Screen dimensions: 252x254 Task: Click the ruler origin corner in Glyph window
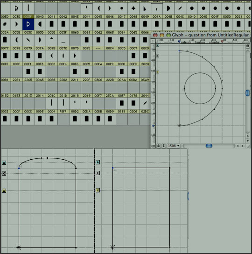pos(153,42)
